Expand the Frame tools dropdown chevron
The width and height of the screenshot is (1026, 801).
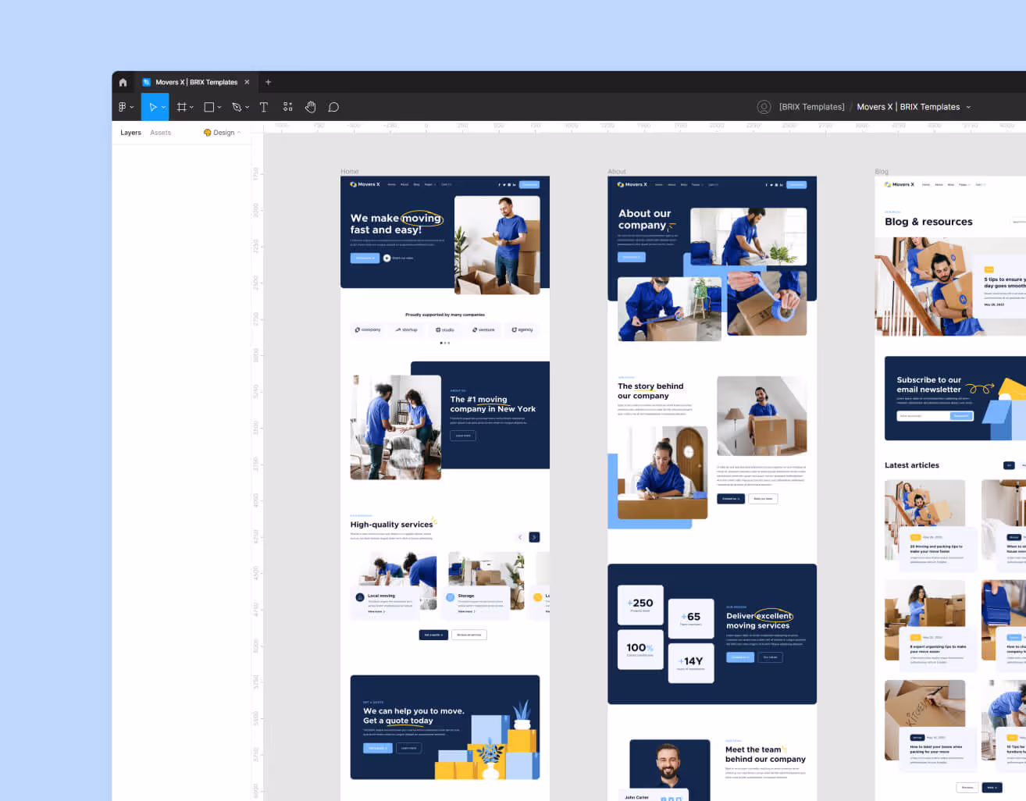(191, 108)
